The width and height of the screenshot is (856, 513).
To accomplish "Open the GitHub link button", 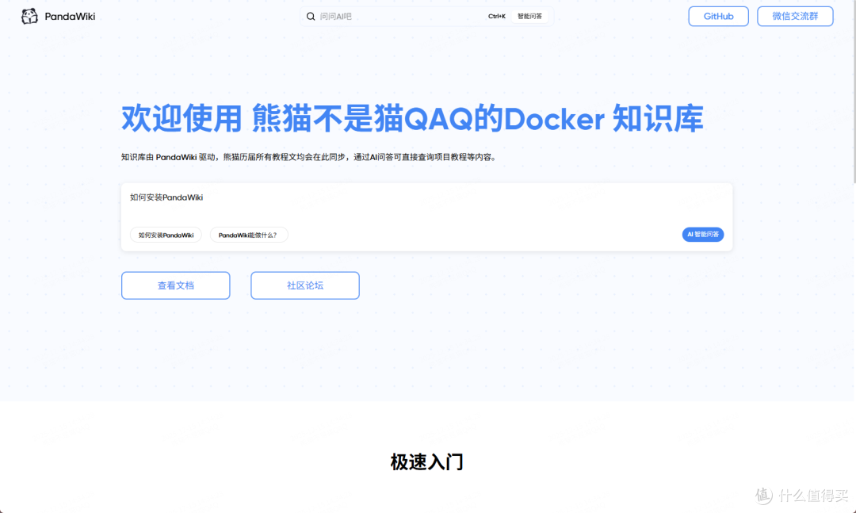I will pyautogui.click(x=718, y=17).
